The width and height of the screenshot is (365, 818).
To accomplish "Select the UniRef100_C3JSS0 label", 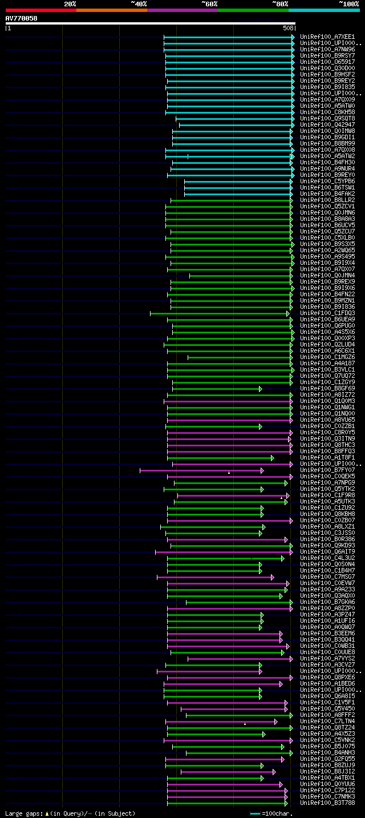I will [x=328, y=533].
